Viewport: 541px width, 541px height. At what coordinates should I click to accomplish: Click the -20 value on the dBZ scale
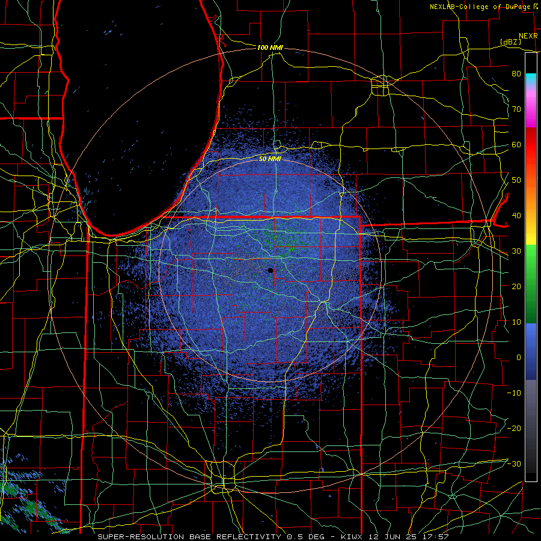click(514, 428)
